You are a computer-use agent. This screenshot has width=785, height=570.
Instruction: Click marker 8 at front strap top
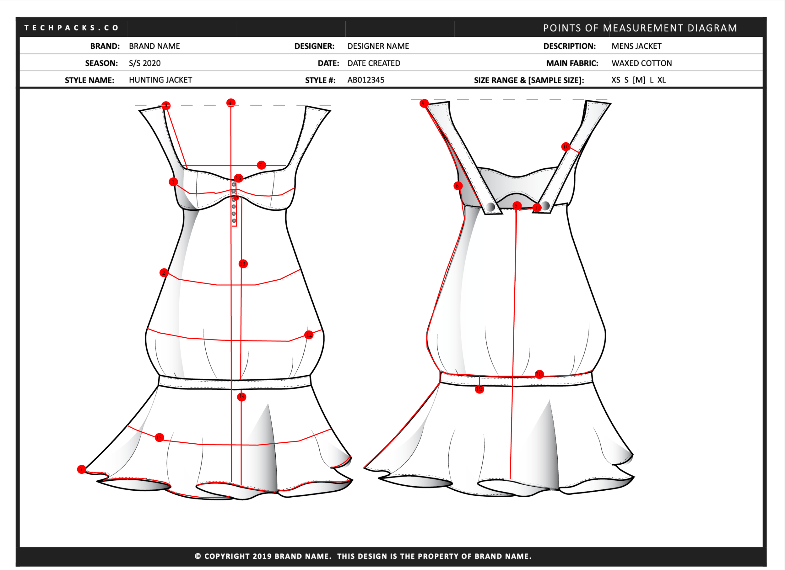click(166, 105)
